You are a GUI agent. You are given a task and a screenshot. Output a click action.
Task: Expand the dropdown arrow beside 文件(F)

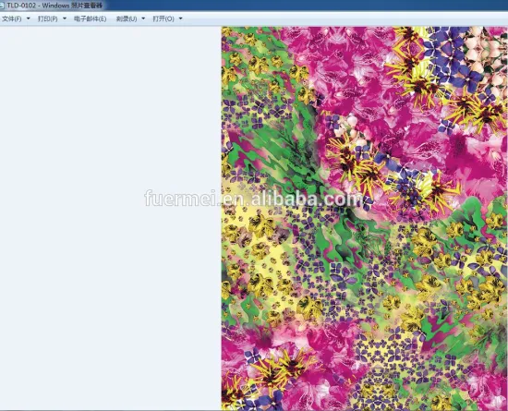(x=29, y=18)
